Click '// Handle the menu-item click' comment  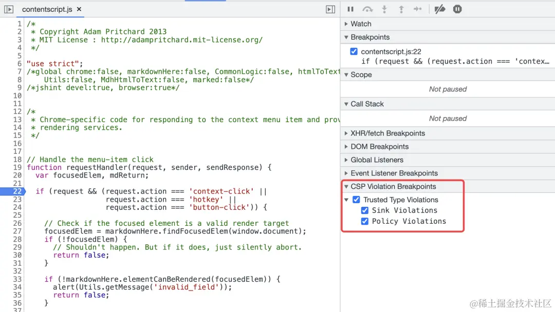(x=90, y=160)
